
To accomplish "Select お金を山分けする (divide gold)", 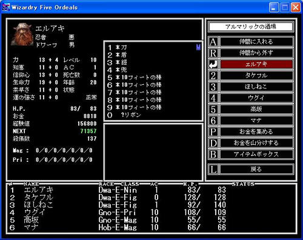I will (256, 143).
